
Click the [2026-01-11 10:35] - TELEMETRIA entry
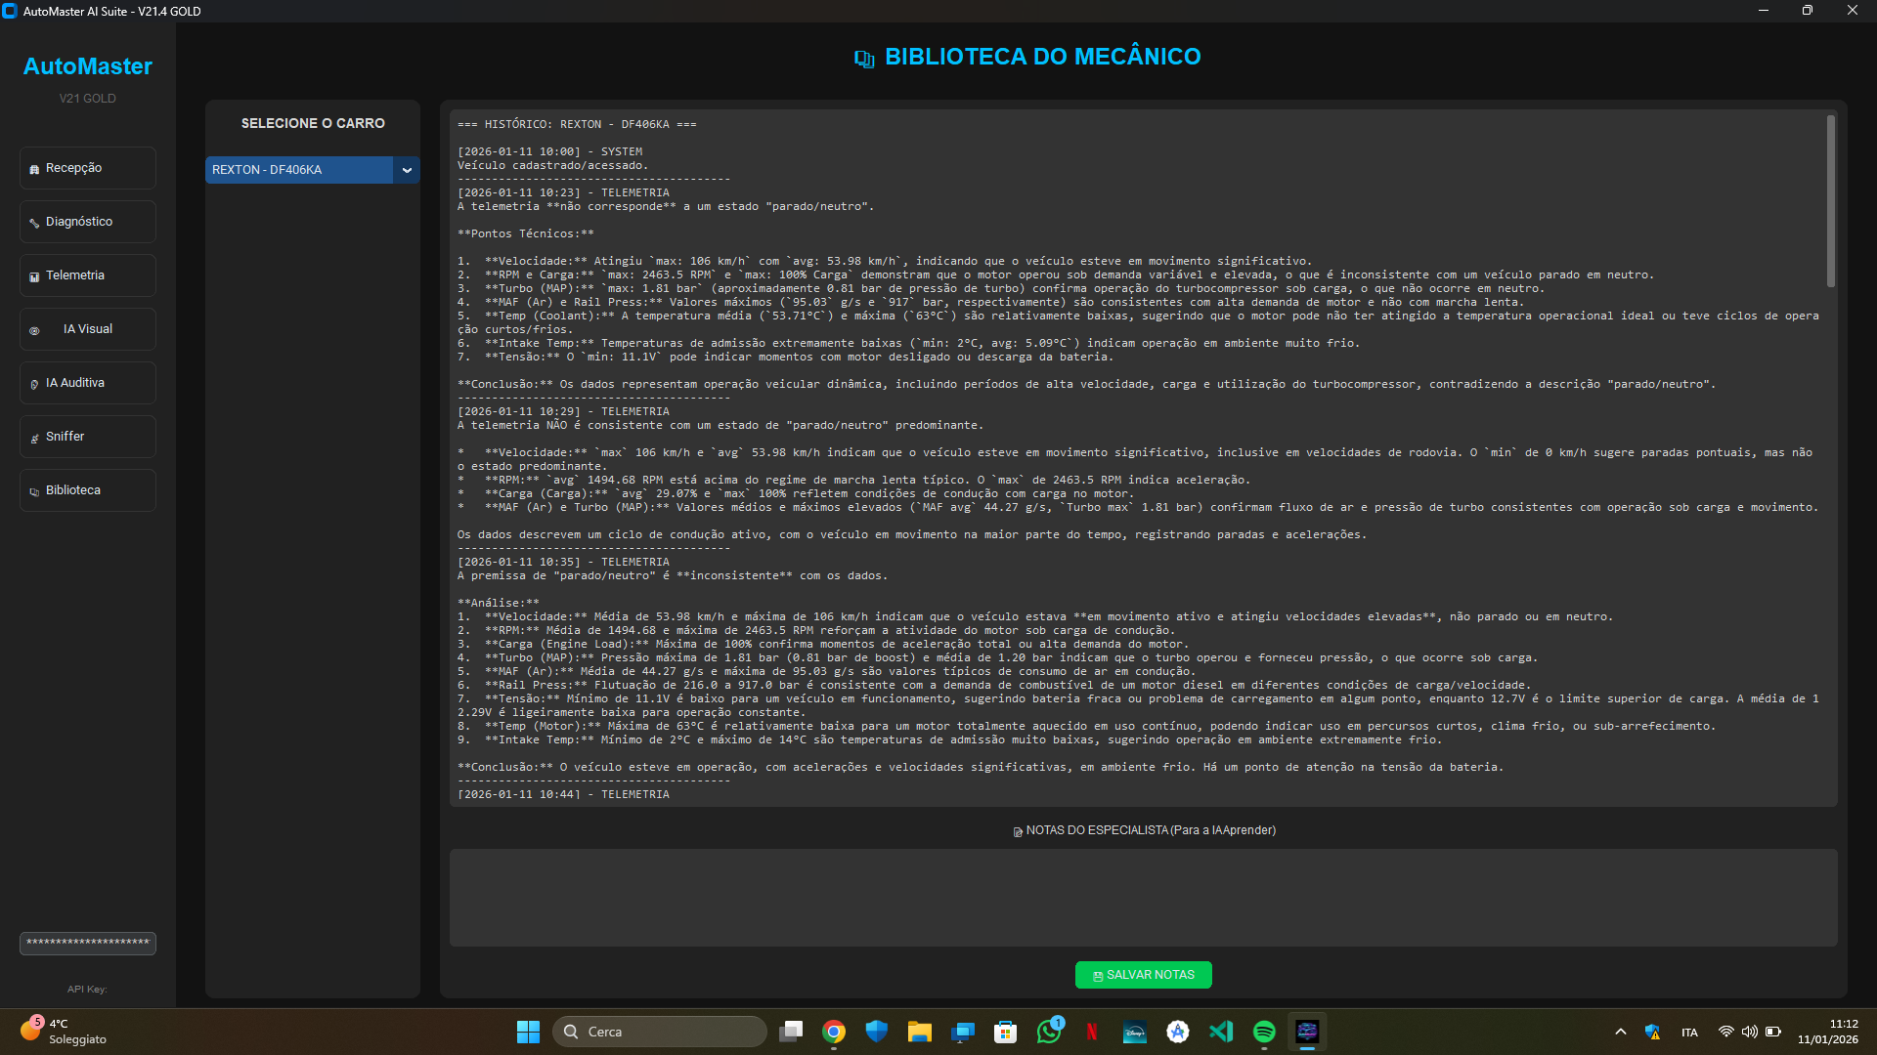(563, 562)
